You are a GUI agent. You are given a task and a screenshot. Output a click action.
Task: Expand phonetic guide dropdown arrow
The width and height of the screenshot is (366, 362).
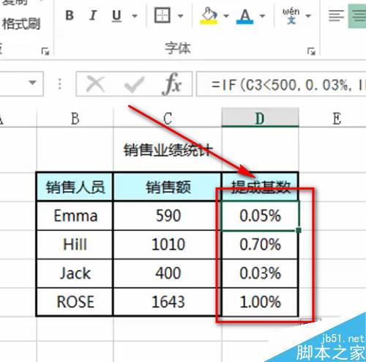click(x=308, y=16)
